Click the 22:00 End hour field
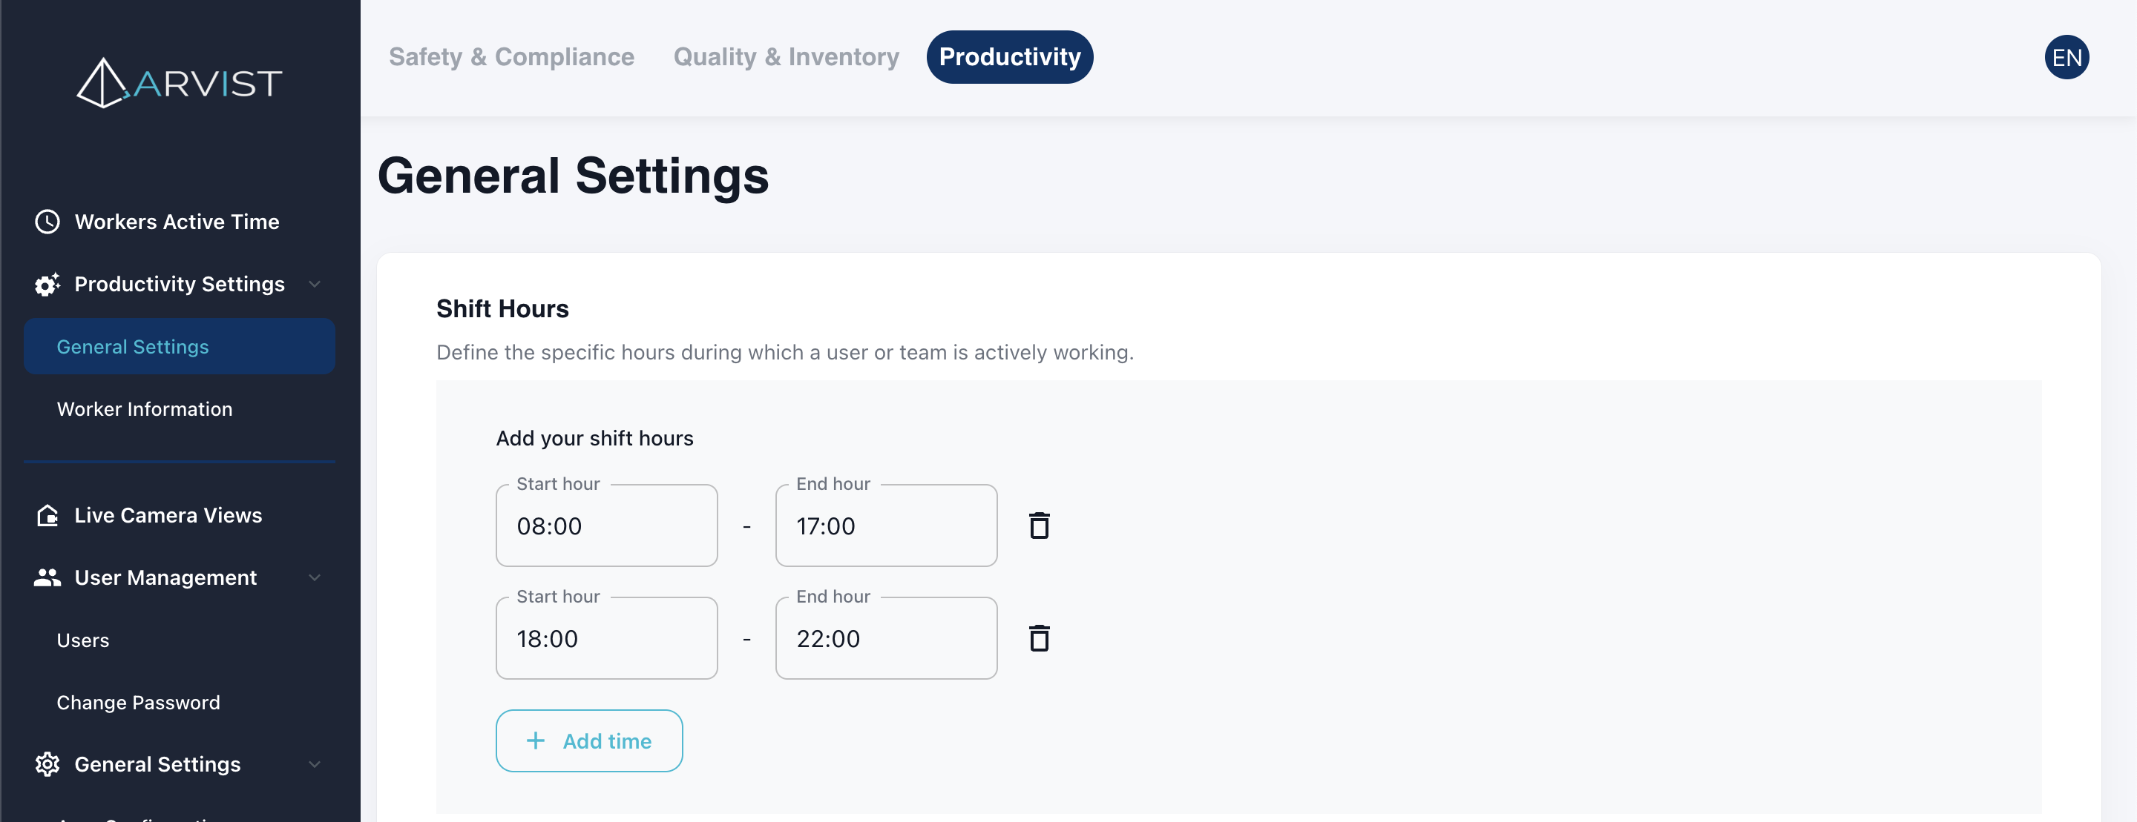This screenshot has height=822, width=2137. [x=885, y=639]
